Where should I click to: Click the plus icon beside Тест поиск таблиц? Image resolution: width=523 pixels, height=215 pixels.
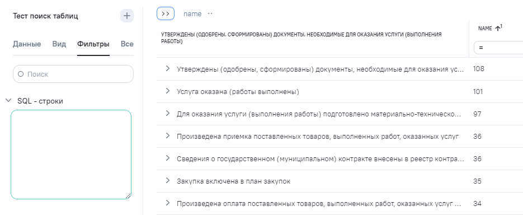(127, 16)
